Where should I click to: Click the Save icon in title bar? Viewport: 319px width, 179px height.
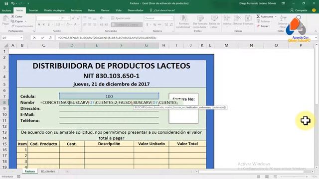coord(6,3)
